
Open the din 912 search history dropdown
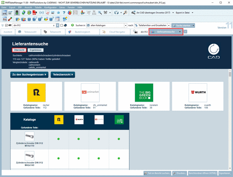click(x=58, y=26)
